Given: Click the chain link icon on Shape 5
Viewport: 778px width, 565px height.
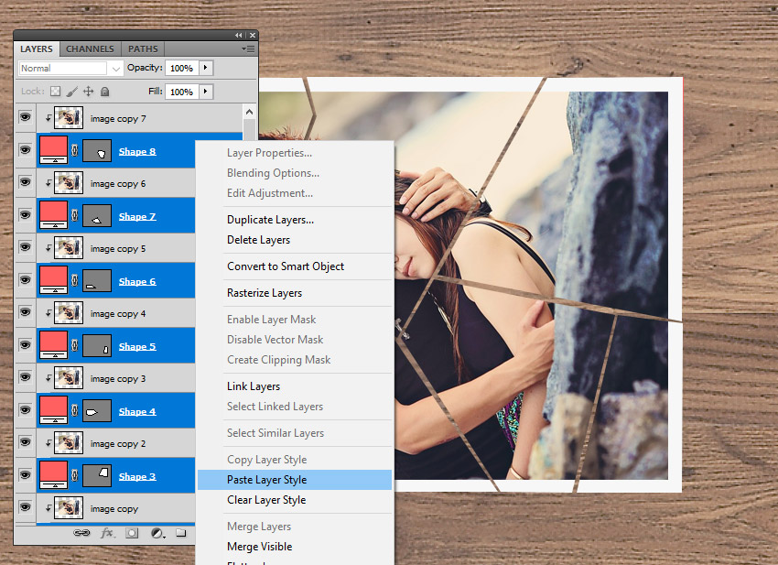Looking at the screenshot, I should [x=74, y=345].
